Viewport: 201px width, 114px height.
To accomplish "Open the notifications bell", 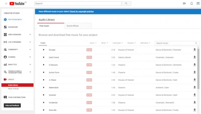I will [191, 4].
